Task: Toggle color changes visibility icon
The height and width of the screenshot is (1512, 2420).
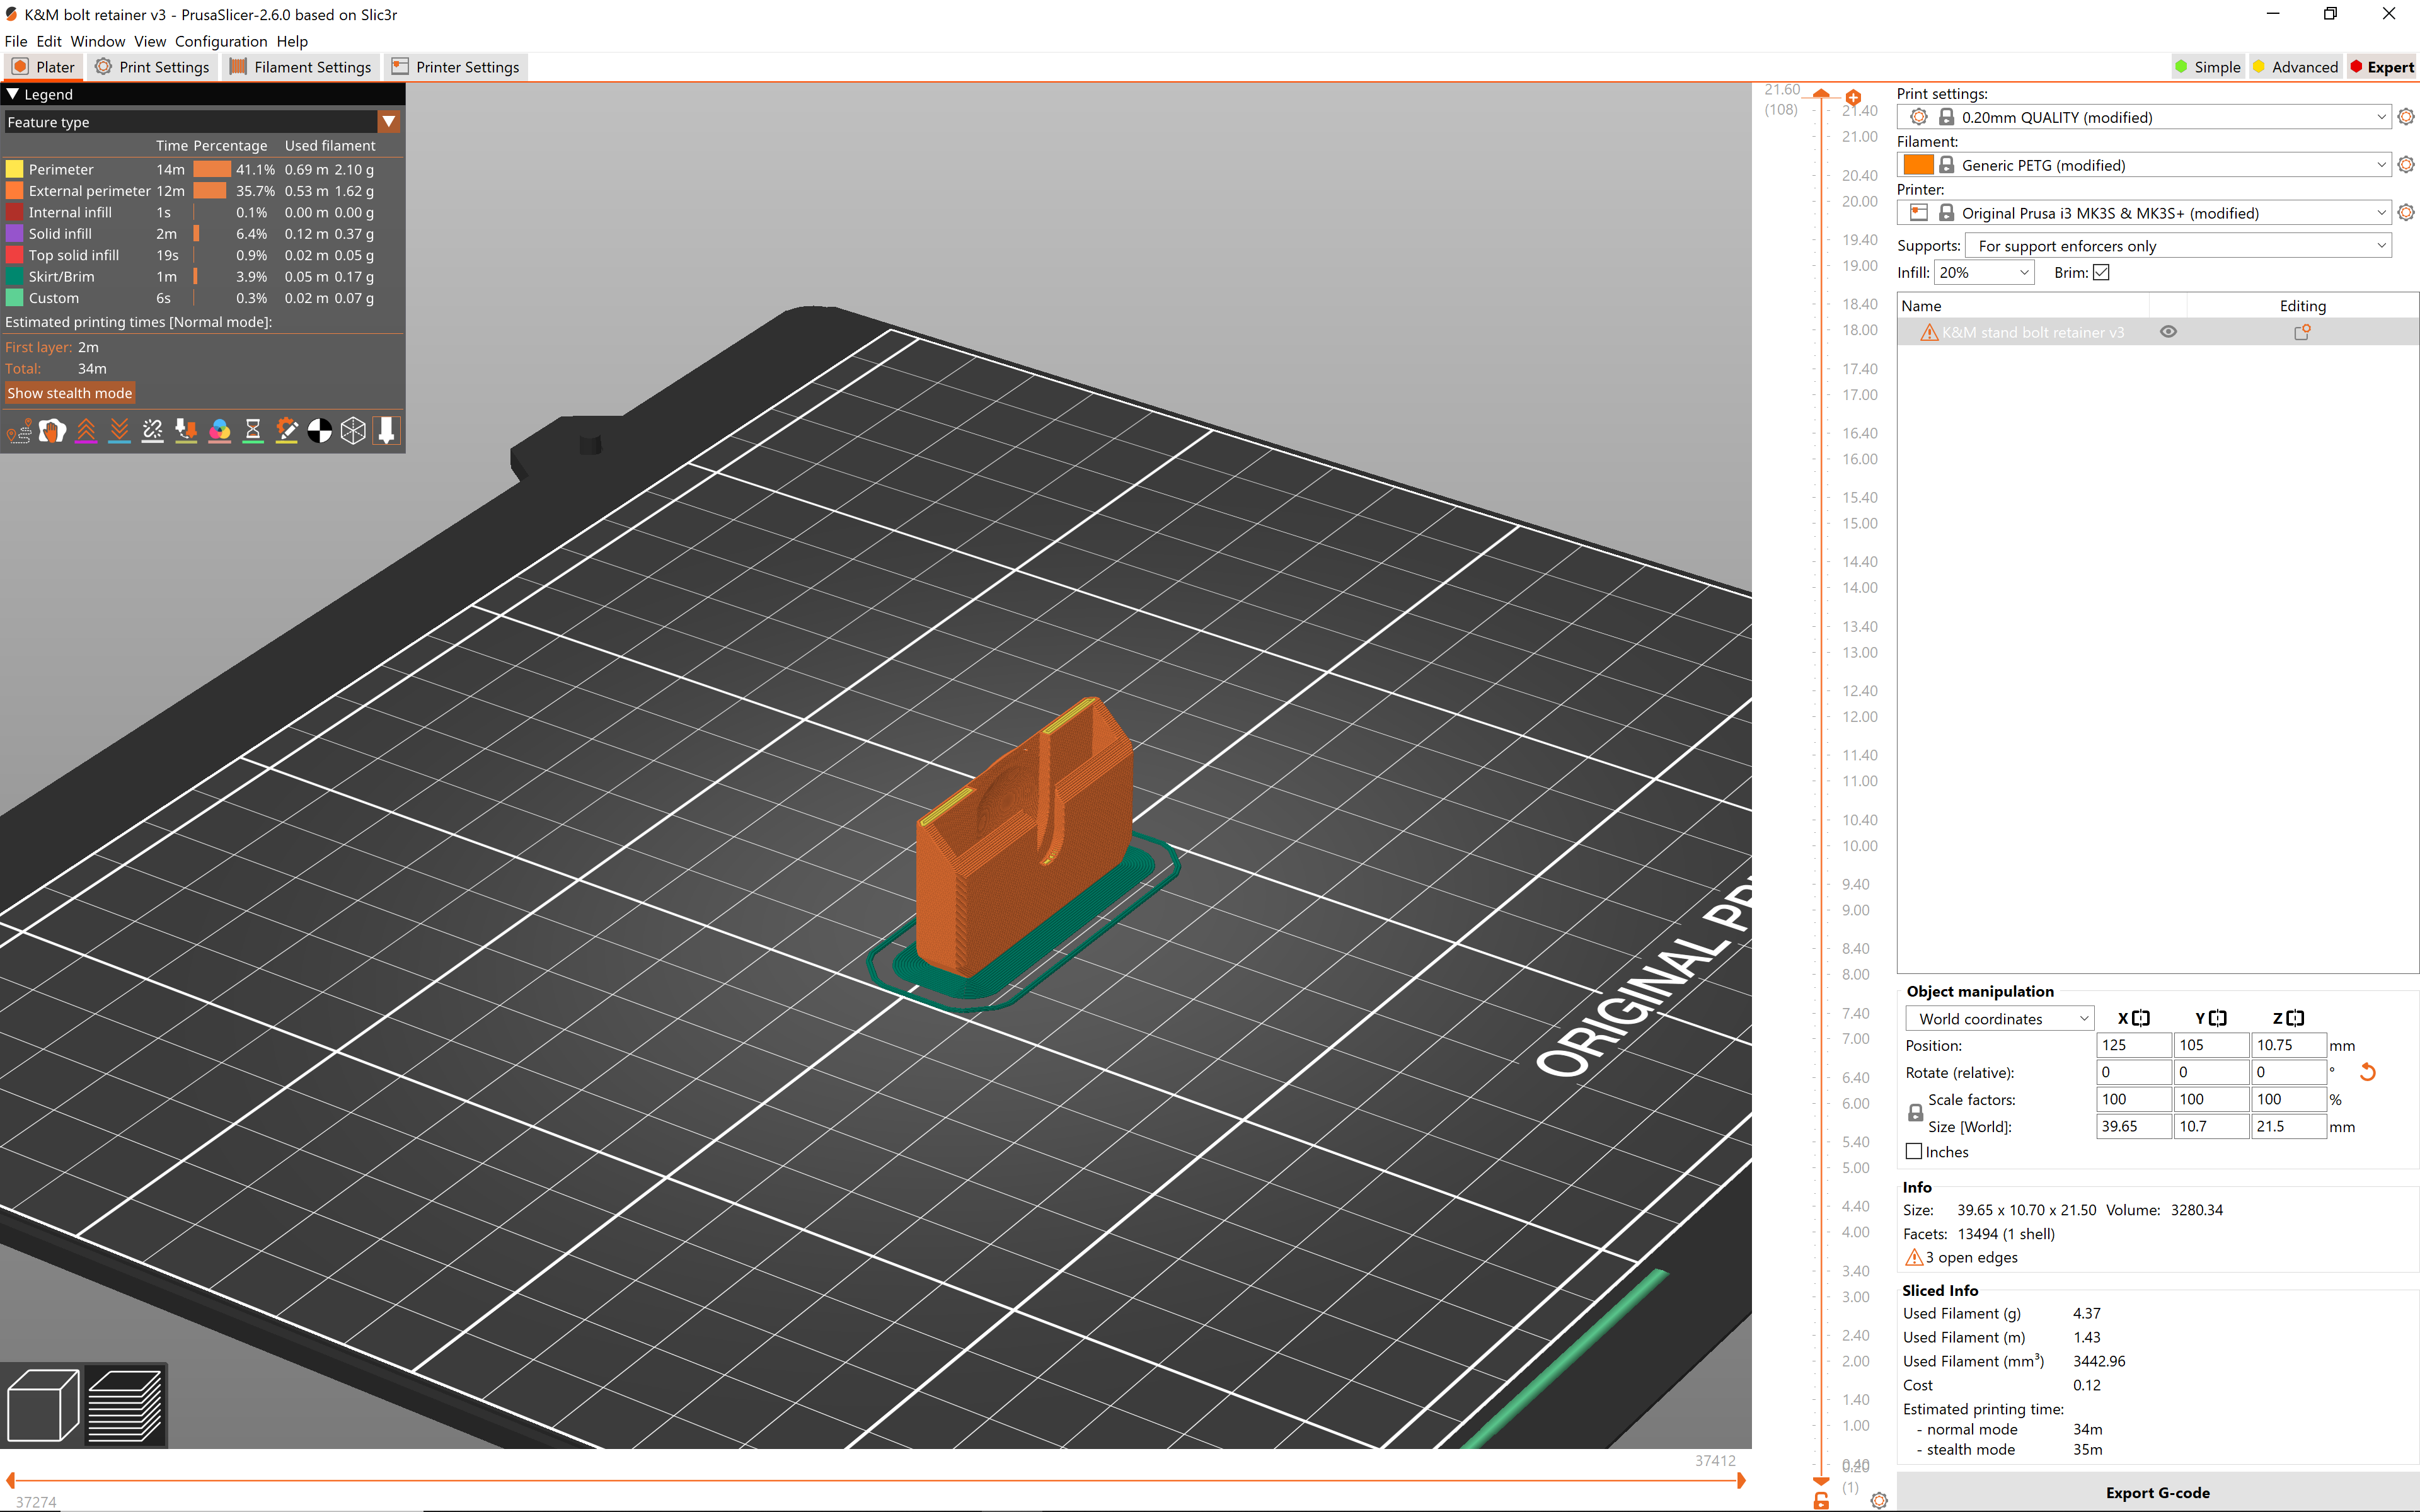Action: pos(220,431)
